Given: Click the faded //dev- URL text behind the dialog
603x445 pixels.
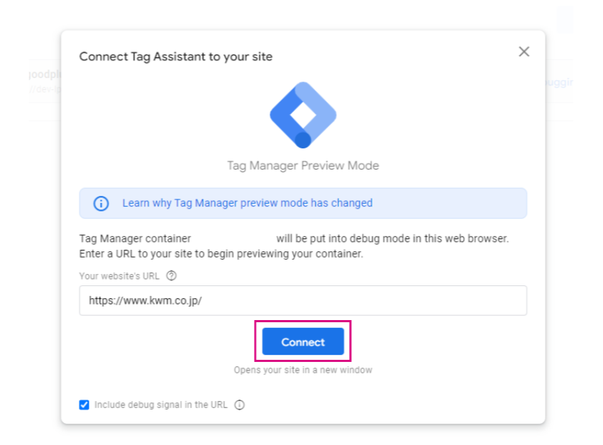Looking at the screenshot, I should [x=45, y=89].
